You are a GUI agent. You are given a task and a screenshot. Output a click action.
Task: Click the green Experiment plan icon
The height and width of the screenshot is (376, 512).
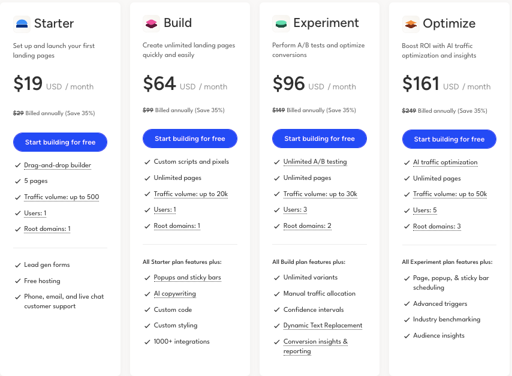281,23
